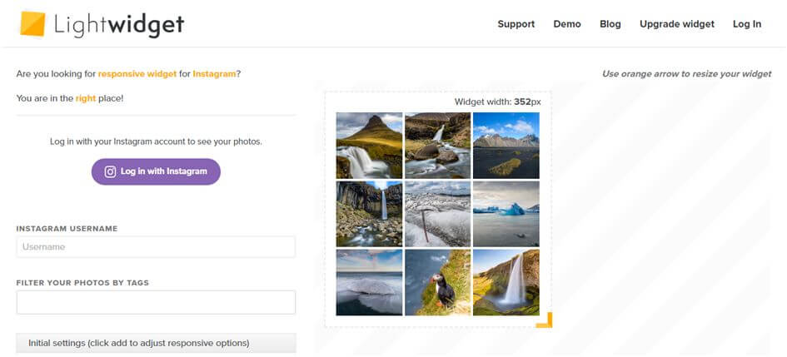Open the snowy mountain lake thumbnail
The height and width of the screenshot is (357, 787).
[x=506, y=146]
